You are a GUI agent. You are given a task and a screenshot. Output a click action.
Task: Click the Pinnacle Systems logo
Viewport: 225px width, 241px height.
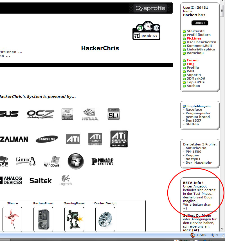[x=102, y=161]
